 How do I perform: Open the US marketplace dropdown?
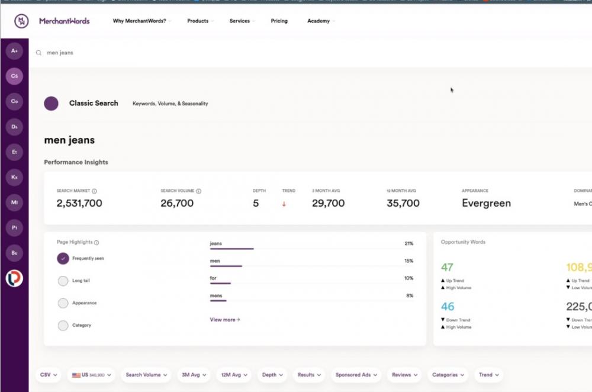(91, 375)
